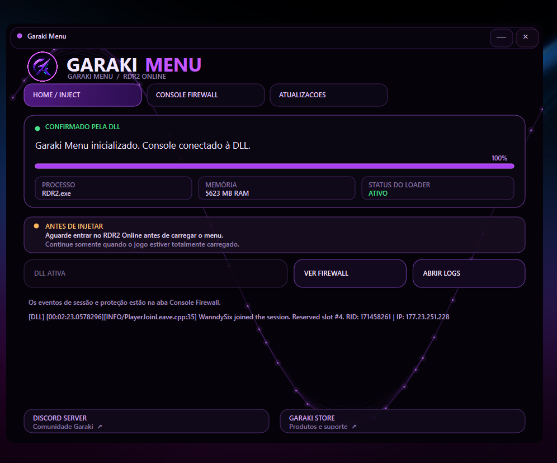Click the "Garaki Menu" window title text
Image resolution: width=557 pixels, height=463 pixels.
pyautogui.click(x=46, y=36)
